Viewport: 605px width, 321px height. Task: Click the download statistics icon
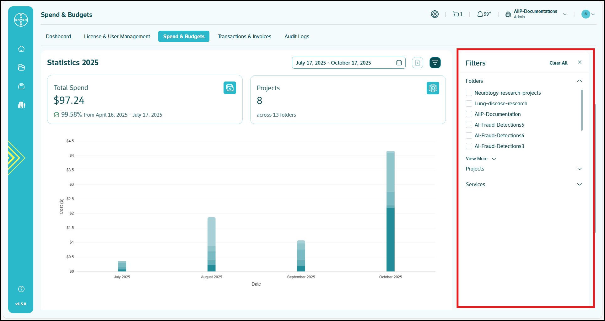[417, 63]
